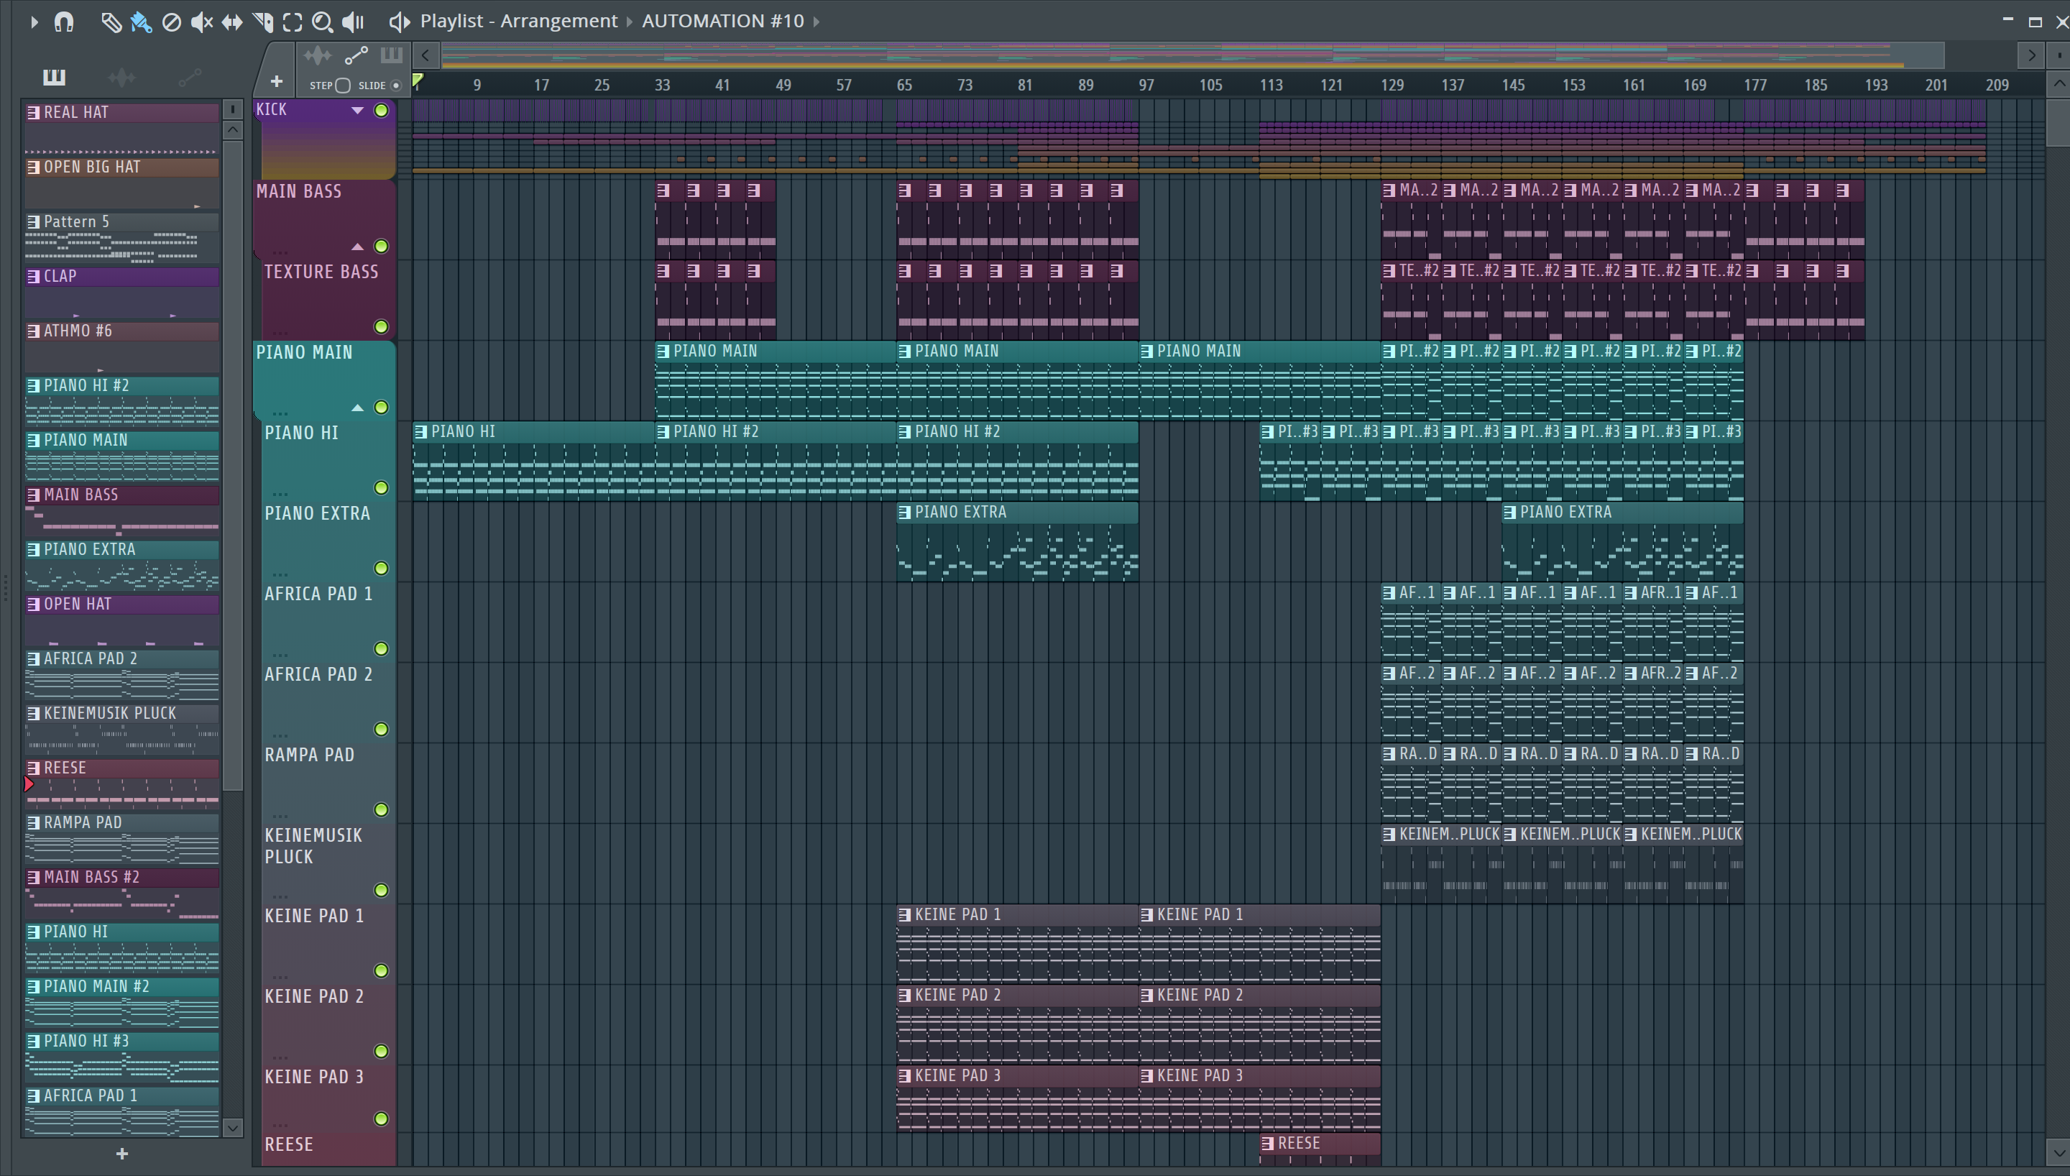Click the timeline overview left arrow
Screen dimensions: 2070x1176
point(425,56)
